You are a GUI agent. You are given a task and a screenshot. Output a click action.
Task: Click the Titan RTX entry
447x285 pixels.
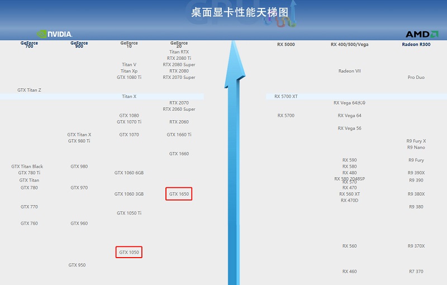(179, 52)
